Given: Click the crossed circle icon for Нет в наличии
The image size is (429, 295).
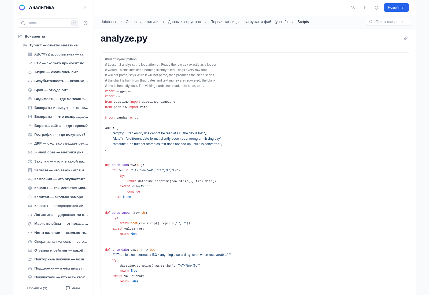Looking at the screenshot, I should point(30,233).
